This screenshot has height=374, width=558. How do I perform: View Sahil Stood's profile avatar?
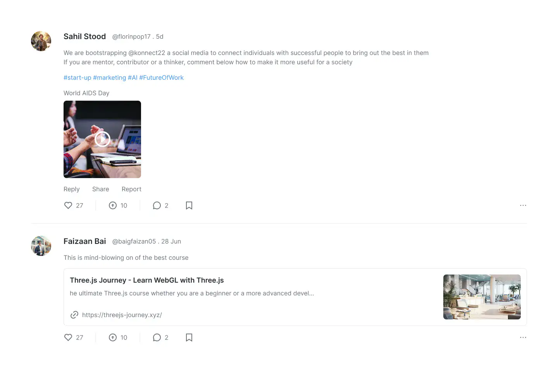pyautogui.click(x=41, y=41)
